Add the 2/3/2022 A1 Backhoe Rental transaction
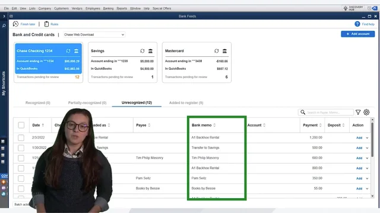The image size is (380, 213). 359,138
